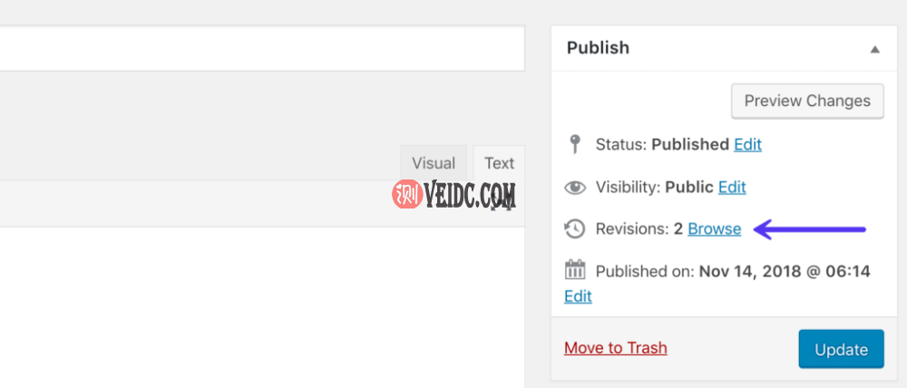The image size is (907, 388).
Task: Click the Publish panel heading
Action: (598, 48)
